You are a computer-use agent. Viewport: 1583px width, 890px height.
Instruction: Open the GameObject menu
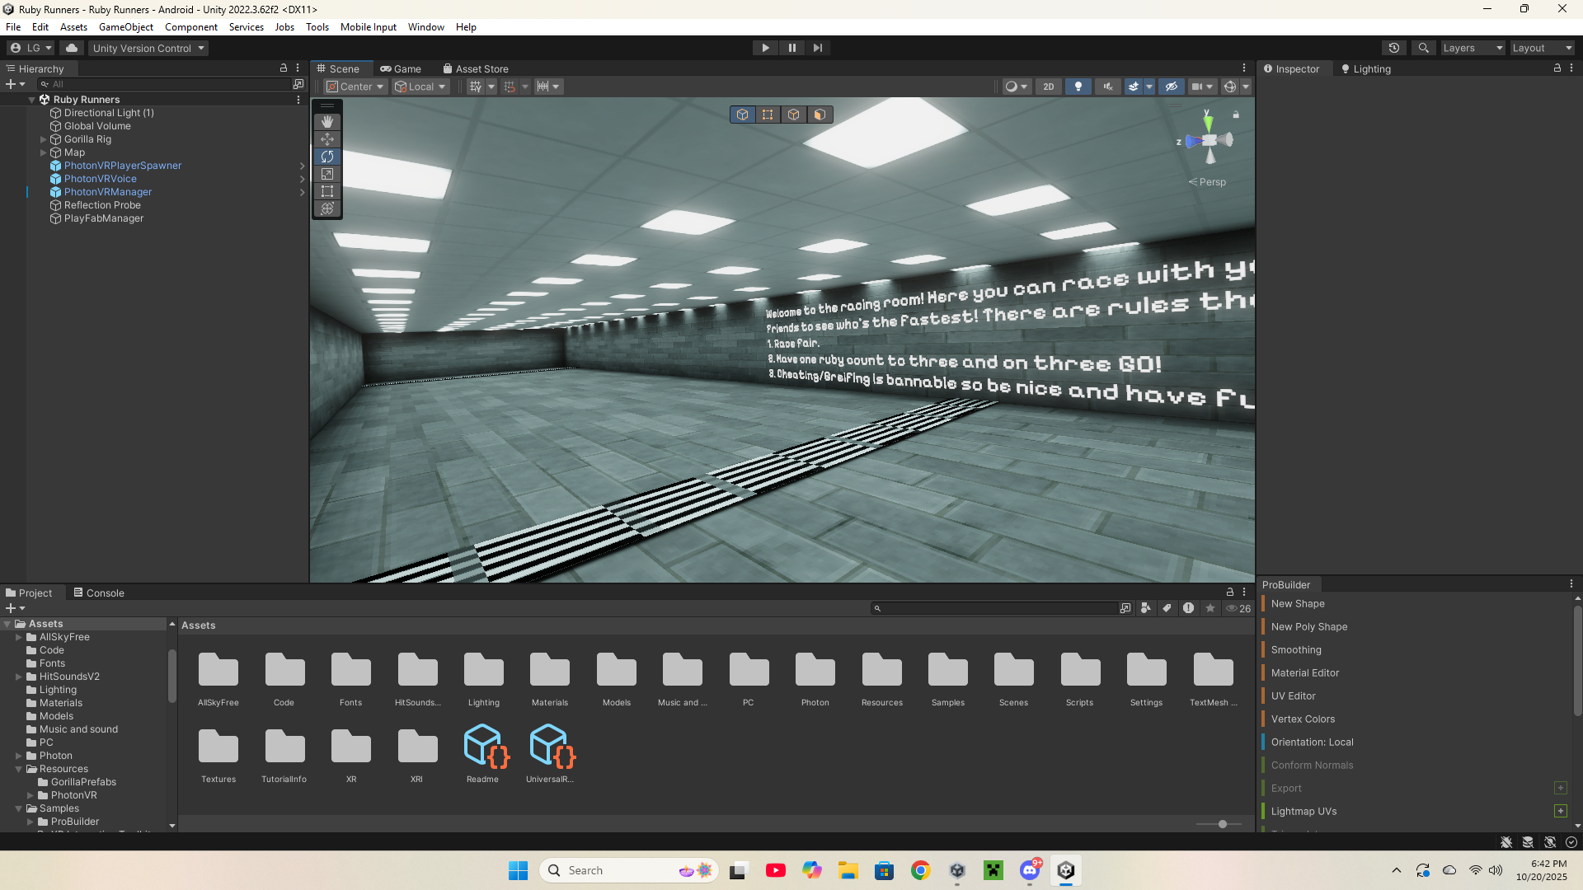(125, 27)
